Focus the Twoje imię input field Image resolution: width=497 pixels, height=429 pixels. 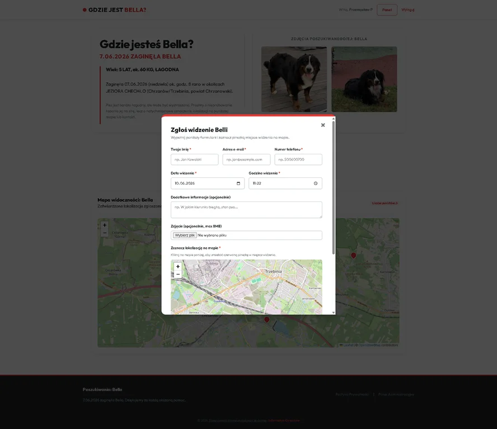pos(195,159)
